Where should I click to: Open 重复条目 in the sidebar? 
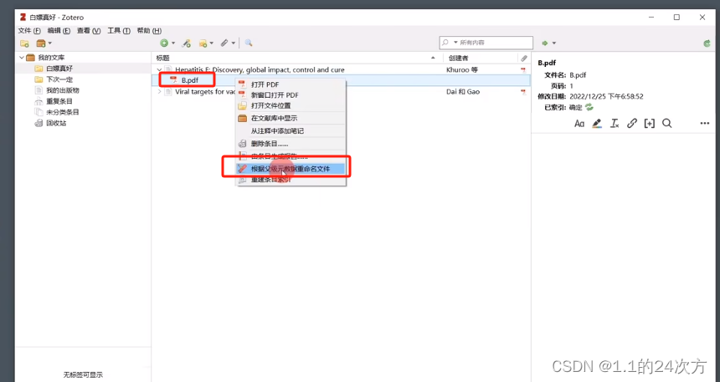tap(59, 101)
